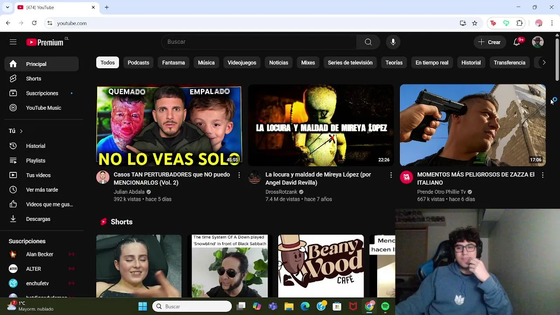Screen dimensions: 560x315
Task: Open the Crear upload menu
Action: pyautogui.click(x=490, y=42)
